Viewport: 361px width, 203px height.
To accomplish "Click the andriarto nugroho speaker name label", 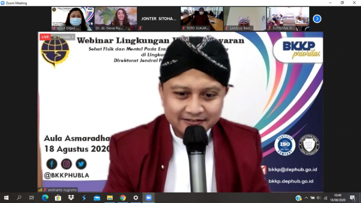I will coord(62,190).
